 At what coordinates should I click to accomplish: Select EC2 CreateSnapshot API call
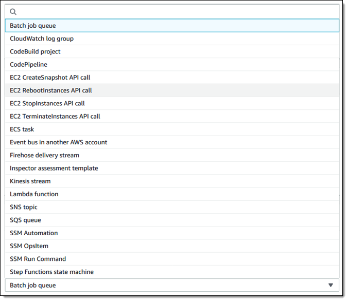coord(50,77)
